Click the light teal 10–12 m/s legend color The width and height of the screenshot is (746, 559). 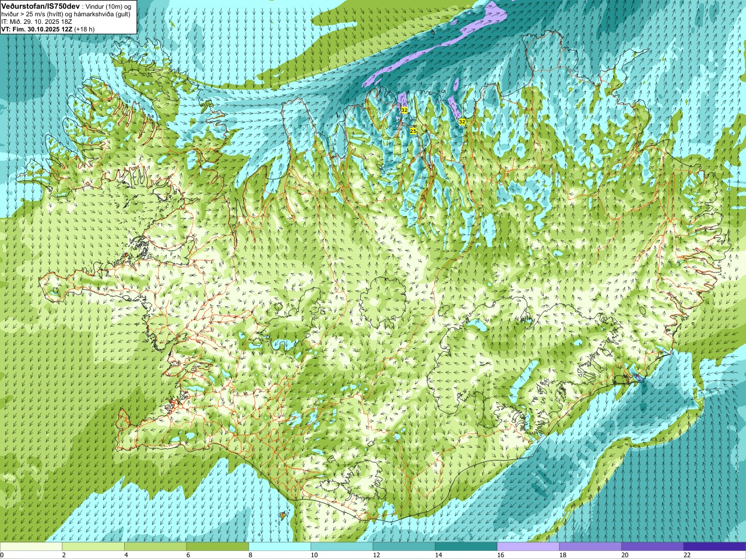pos(342,547)
